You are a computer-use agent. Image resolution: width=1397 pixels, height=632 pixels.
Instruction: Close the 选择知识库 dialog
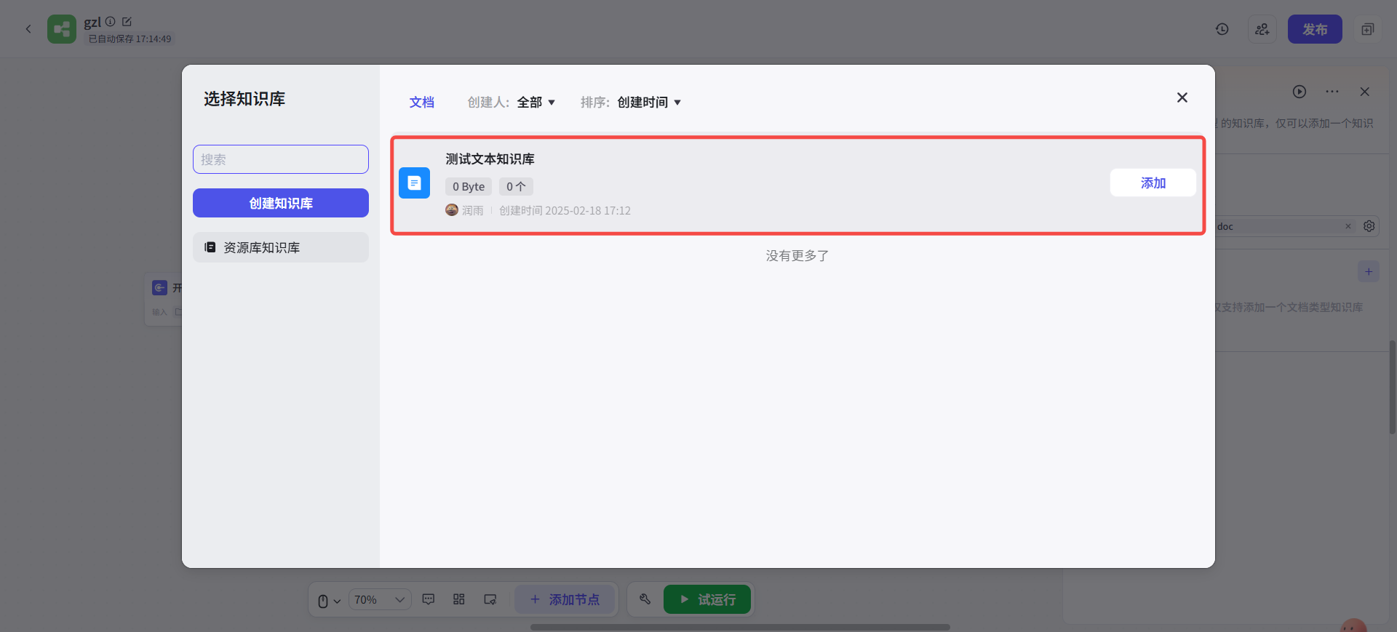(1182, 97)
